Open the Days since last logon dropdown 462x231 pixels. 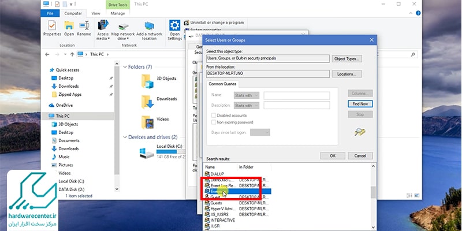click(260, 133)
